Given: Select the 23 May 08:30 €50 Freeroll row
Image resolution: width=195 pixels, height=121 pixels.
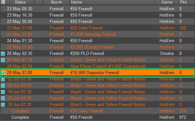Looking at the screenshot, I should pyautogui.click(x=98, y=9).
